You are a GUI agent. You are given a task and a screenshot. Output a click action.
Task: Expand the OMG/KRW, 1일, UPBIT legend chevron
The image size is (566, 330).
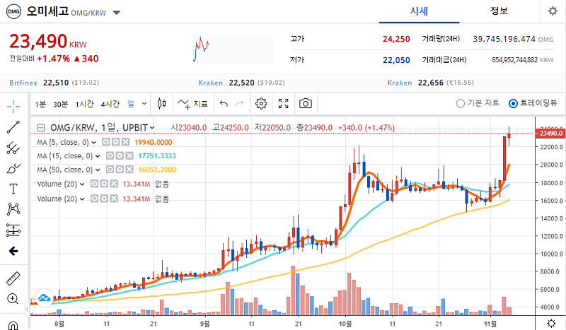click(x=152, y=128)
